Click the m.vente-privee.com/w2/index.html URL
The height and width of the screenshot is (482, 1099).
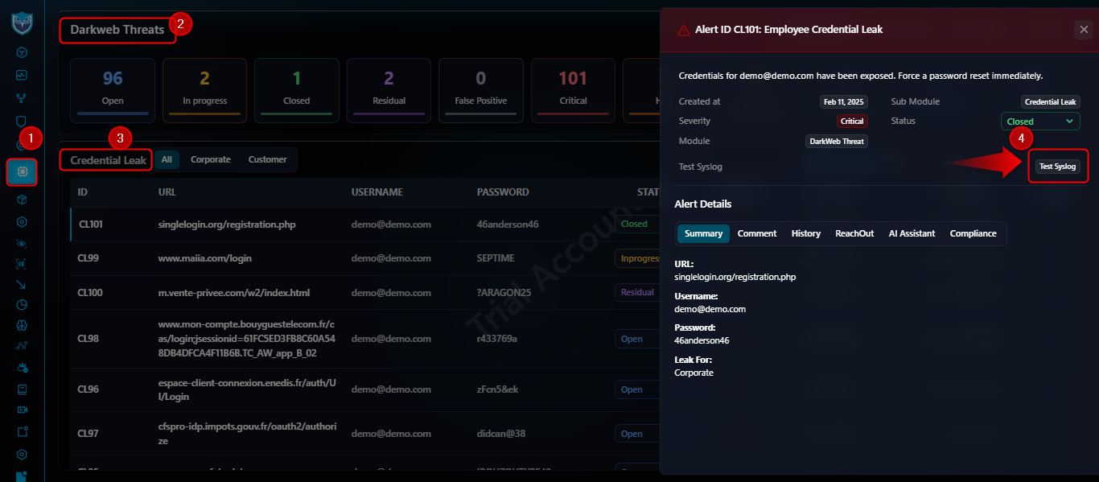pos(234,293)
